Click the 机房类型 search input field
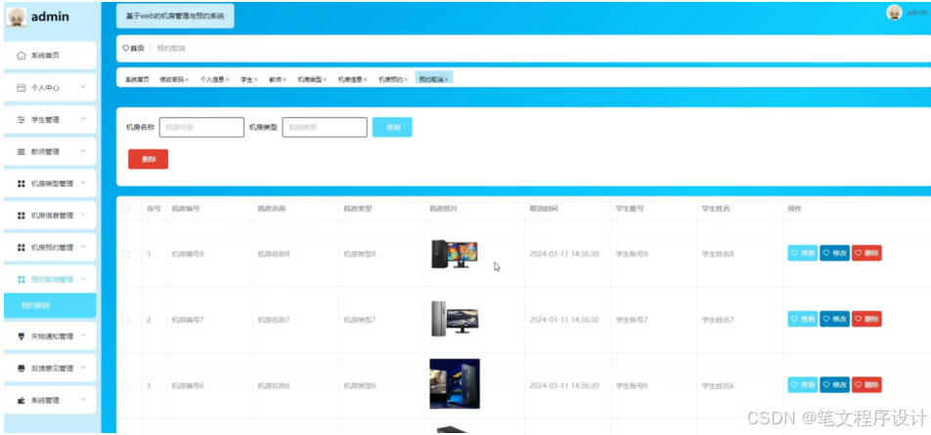The width and height of the screenshot is (931, 435). [x=325, y=128]
